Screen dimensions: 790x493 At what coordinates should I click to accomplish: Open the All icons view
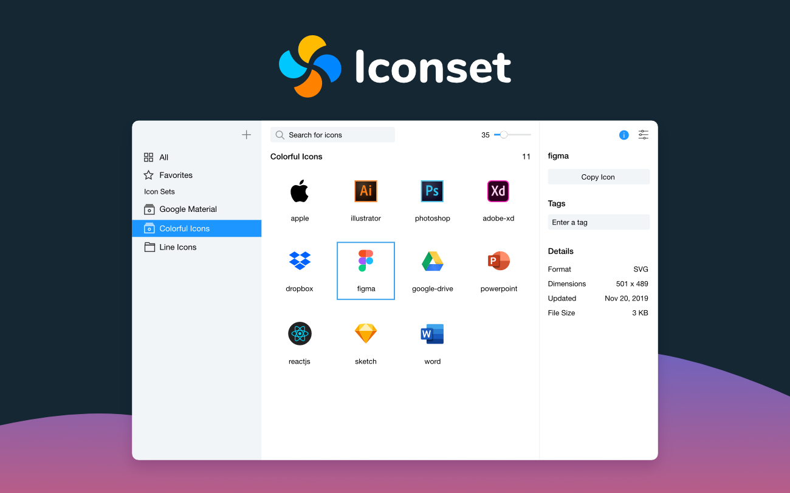[163, 157]
